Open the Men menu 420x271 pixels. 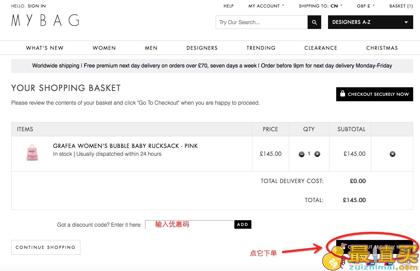click(x=151, y=48)
